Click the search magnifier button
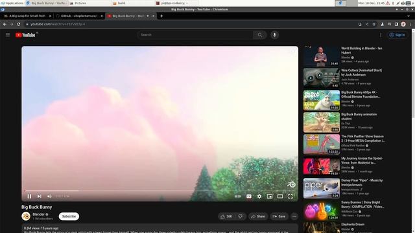 pos(259,35)
